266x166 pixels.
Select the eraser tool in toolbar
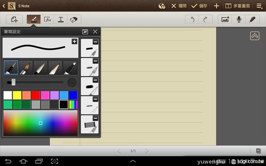pyautogui.click(x=74, y=20)
